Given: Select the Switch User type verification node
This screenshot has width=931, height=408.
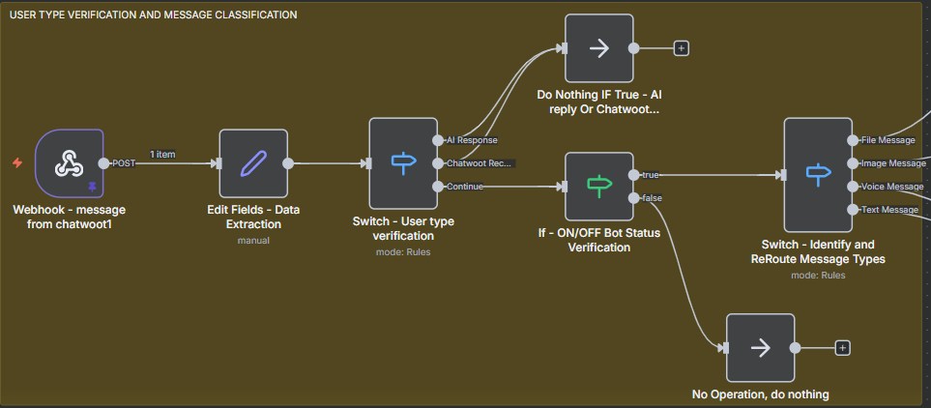Looking at the screenshot, I should click(x=403, y=162).
